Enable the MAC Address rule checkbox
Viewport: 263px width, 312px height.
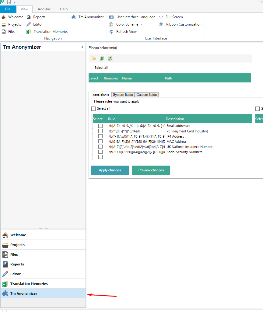(x=100, y=142)
